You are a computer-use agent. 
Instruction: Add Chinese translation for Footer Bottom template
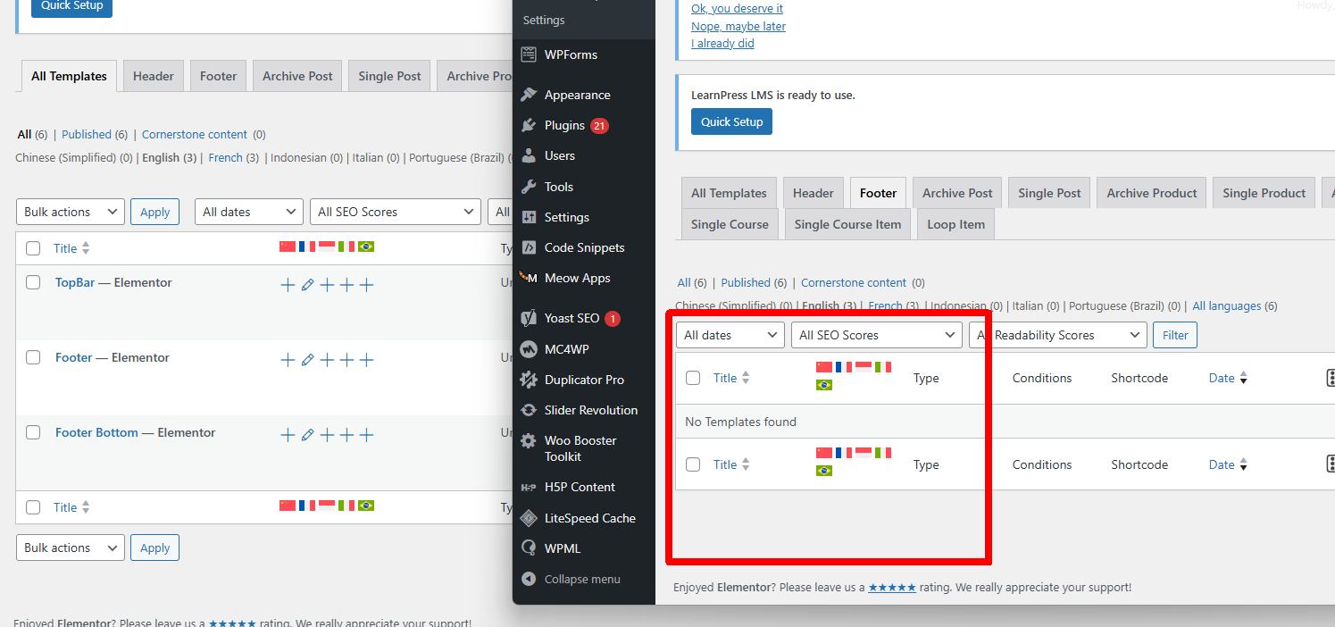click(x=288, y=435)
